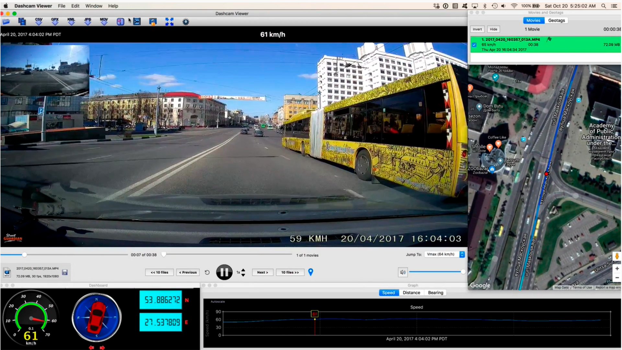Click the floppy disk save icon

[65, 272]
